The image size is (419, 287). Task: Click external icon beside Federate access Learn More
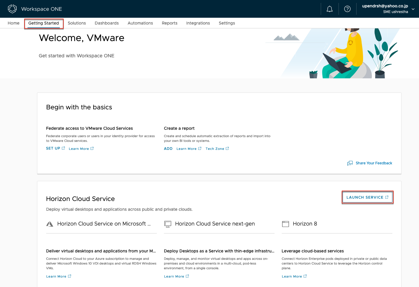[x=92, y=148]
